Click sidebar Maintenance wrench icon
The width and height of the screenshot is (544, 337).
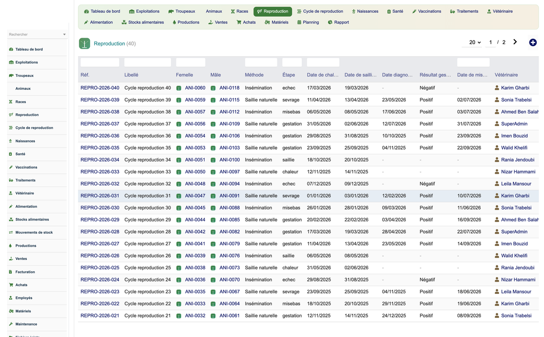coord(11,324)
